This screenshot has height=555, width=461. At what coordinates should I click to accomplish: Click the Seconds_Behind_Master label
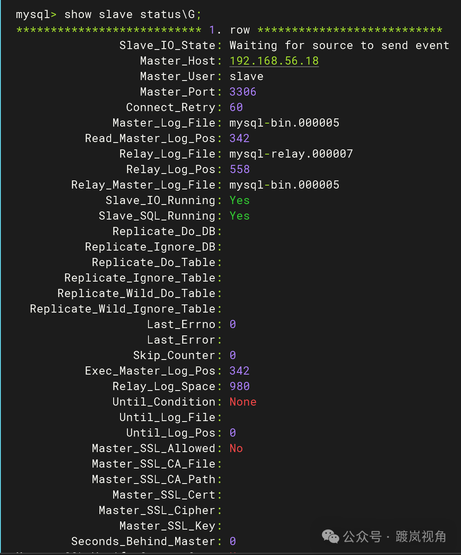pyautogui.click(x=143, y=541)
